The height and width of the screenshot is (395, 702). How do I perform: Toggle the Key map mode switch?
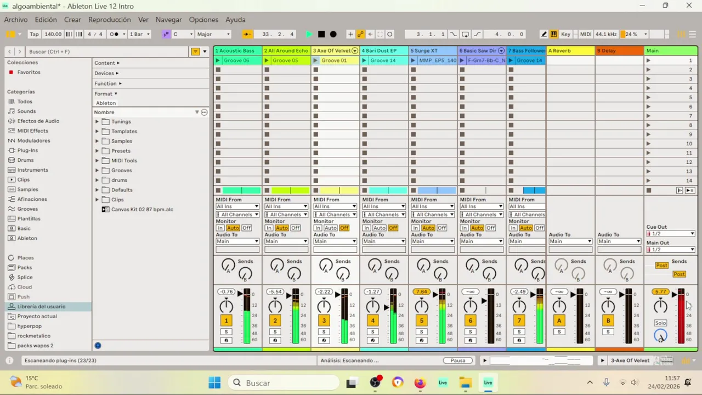[565, 34]
